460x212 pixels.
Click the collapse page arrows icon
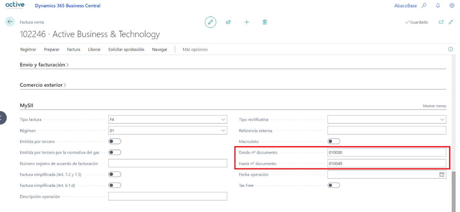(x=451, y=22)
